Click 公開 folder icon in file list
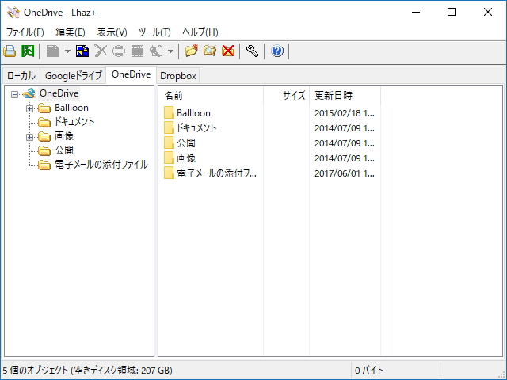Image resolution: width=507 pixels, height=380 pixels. point(169,142)
